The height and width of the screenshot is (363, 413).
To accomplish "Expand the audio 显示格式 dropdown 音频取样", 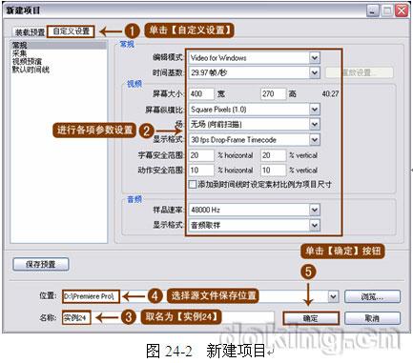I will [254, 225].
